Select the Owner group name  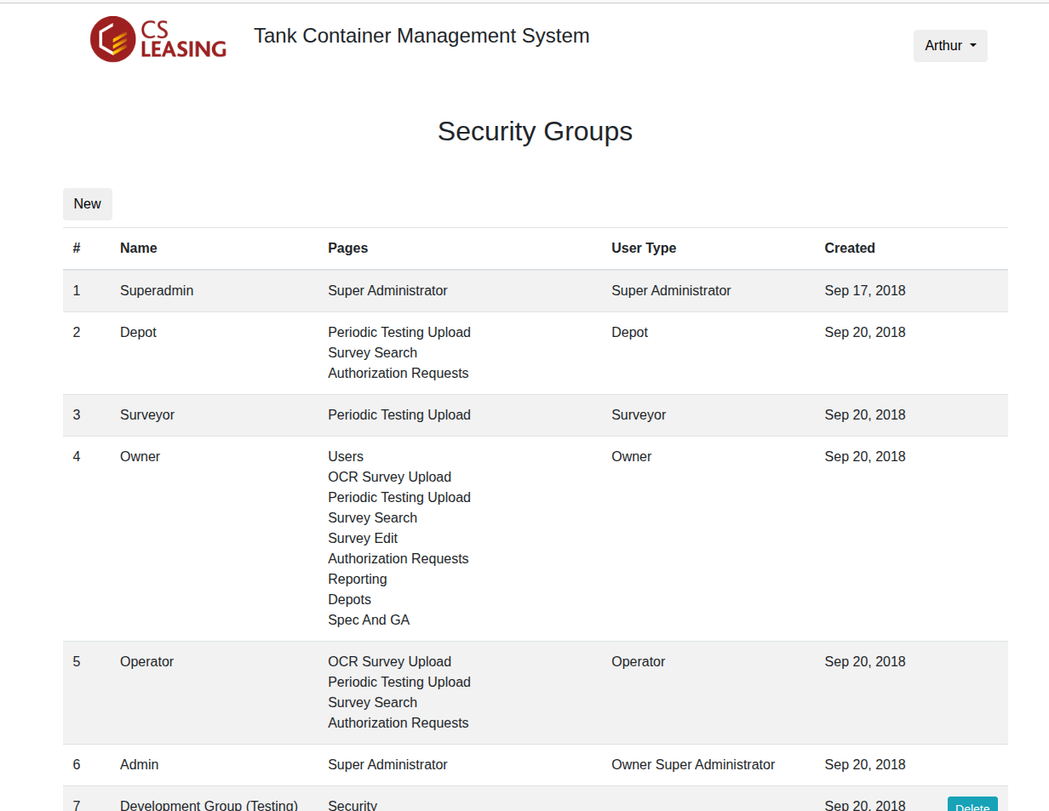click(140, 457)
